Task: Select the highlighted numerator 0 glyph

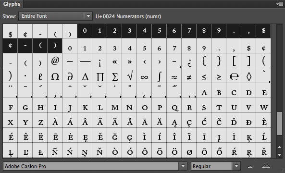Action: pos(85,31)
